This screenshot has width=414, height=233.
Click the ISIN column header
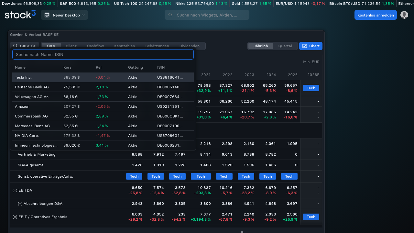pos(161,67)
